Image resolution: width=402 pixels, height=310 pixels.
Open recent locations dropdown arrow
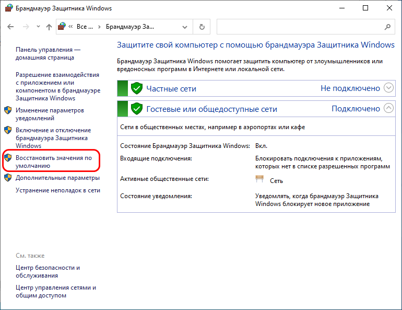[x=38, y=27]
